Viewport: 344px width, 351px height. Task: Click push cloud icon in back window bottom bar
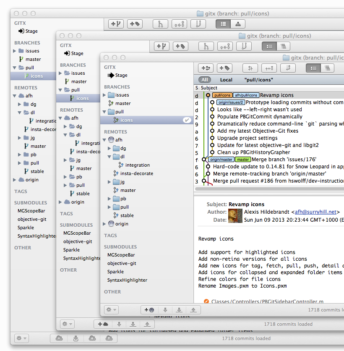click(109, 338)
